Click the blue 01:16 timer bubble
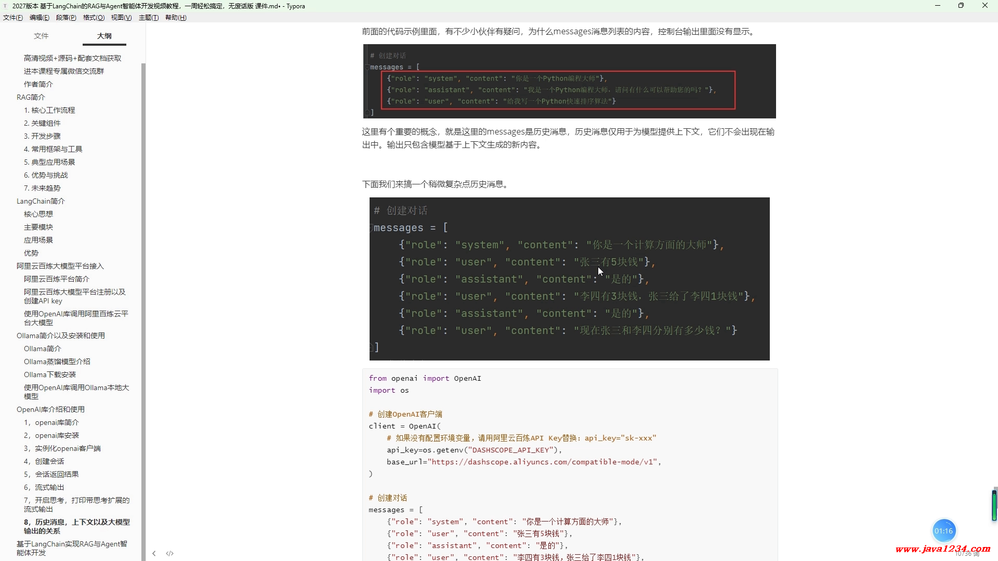 tap(943, 531)
